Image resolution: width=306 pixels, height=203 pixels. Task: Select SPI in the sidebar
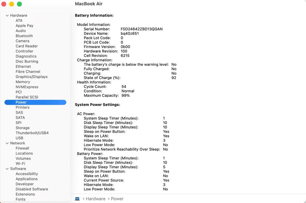[19, 122]
